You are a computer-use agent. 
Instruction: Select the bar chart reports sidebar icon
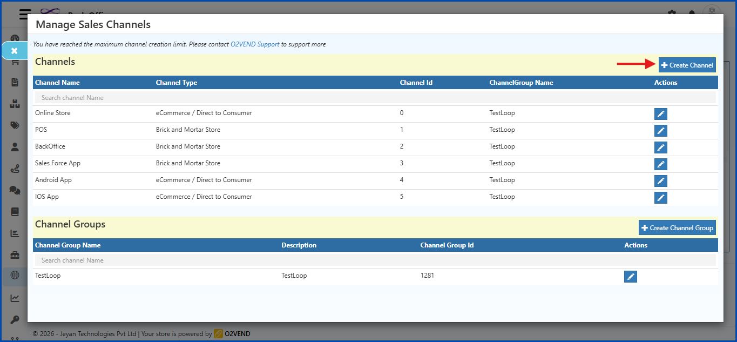coord(15,233)
